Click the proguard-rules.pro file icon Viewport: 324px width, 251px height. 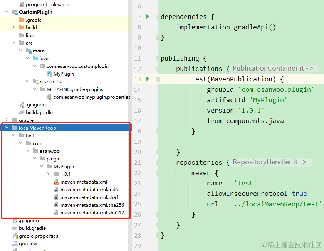[x=22, y=4]
